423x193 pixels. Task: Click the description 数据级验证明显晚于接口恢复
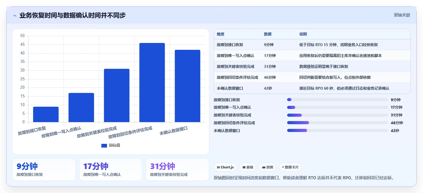pyautogui.click(x=324, y=67)
